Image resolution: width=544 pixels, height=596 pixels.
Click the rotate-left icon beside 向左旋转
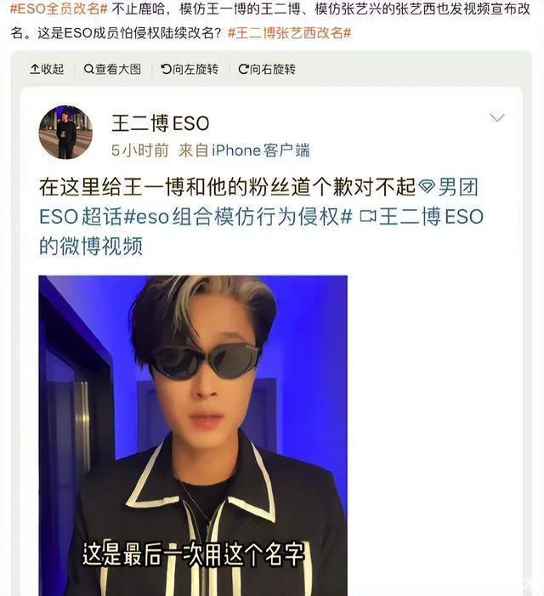coord(167,69)
